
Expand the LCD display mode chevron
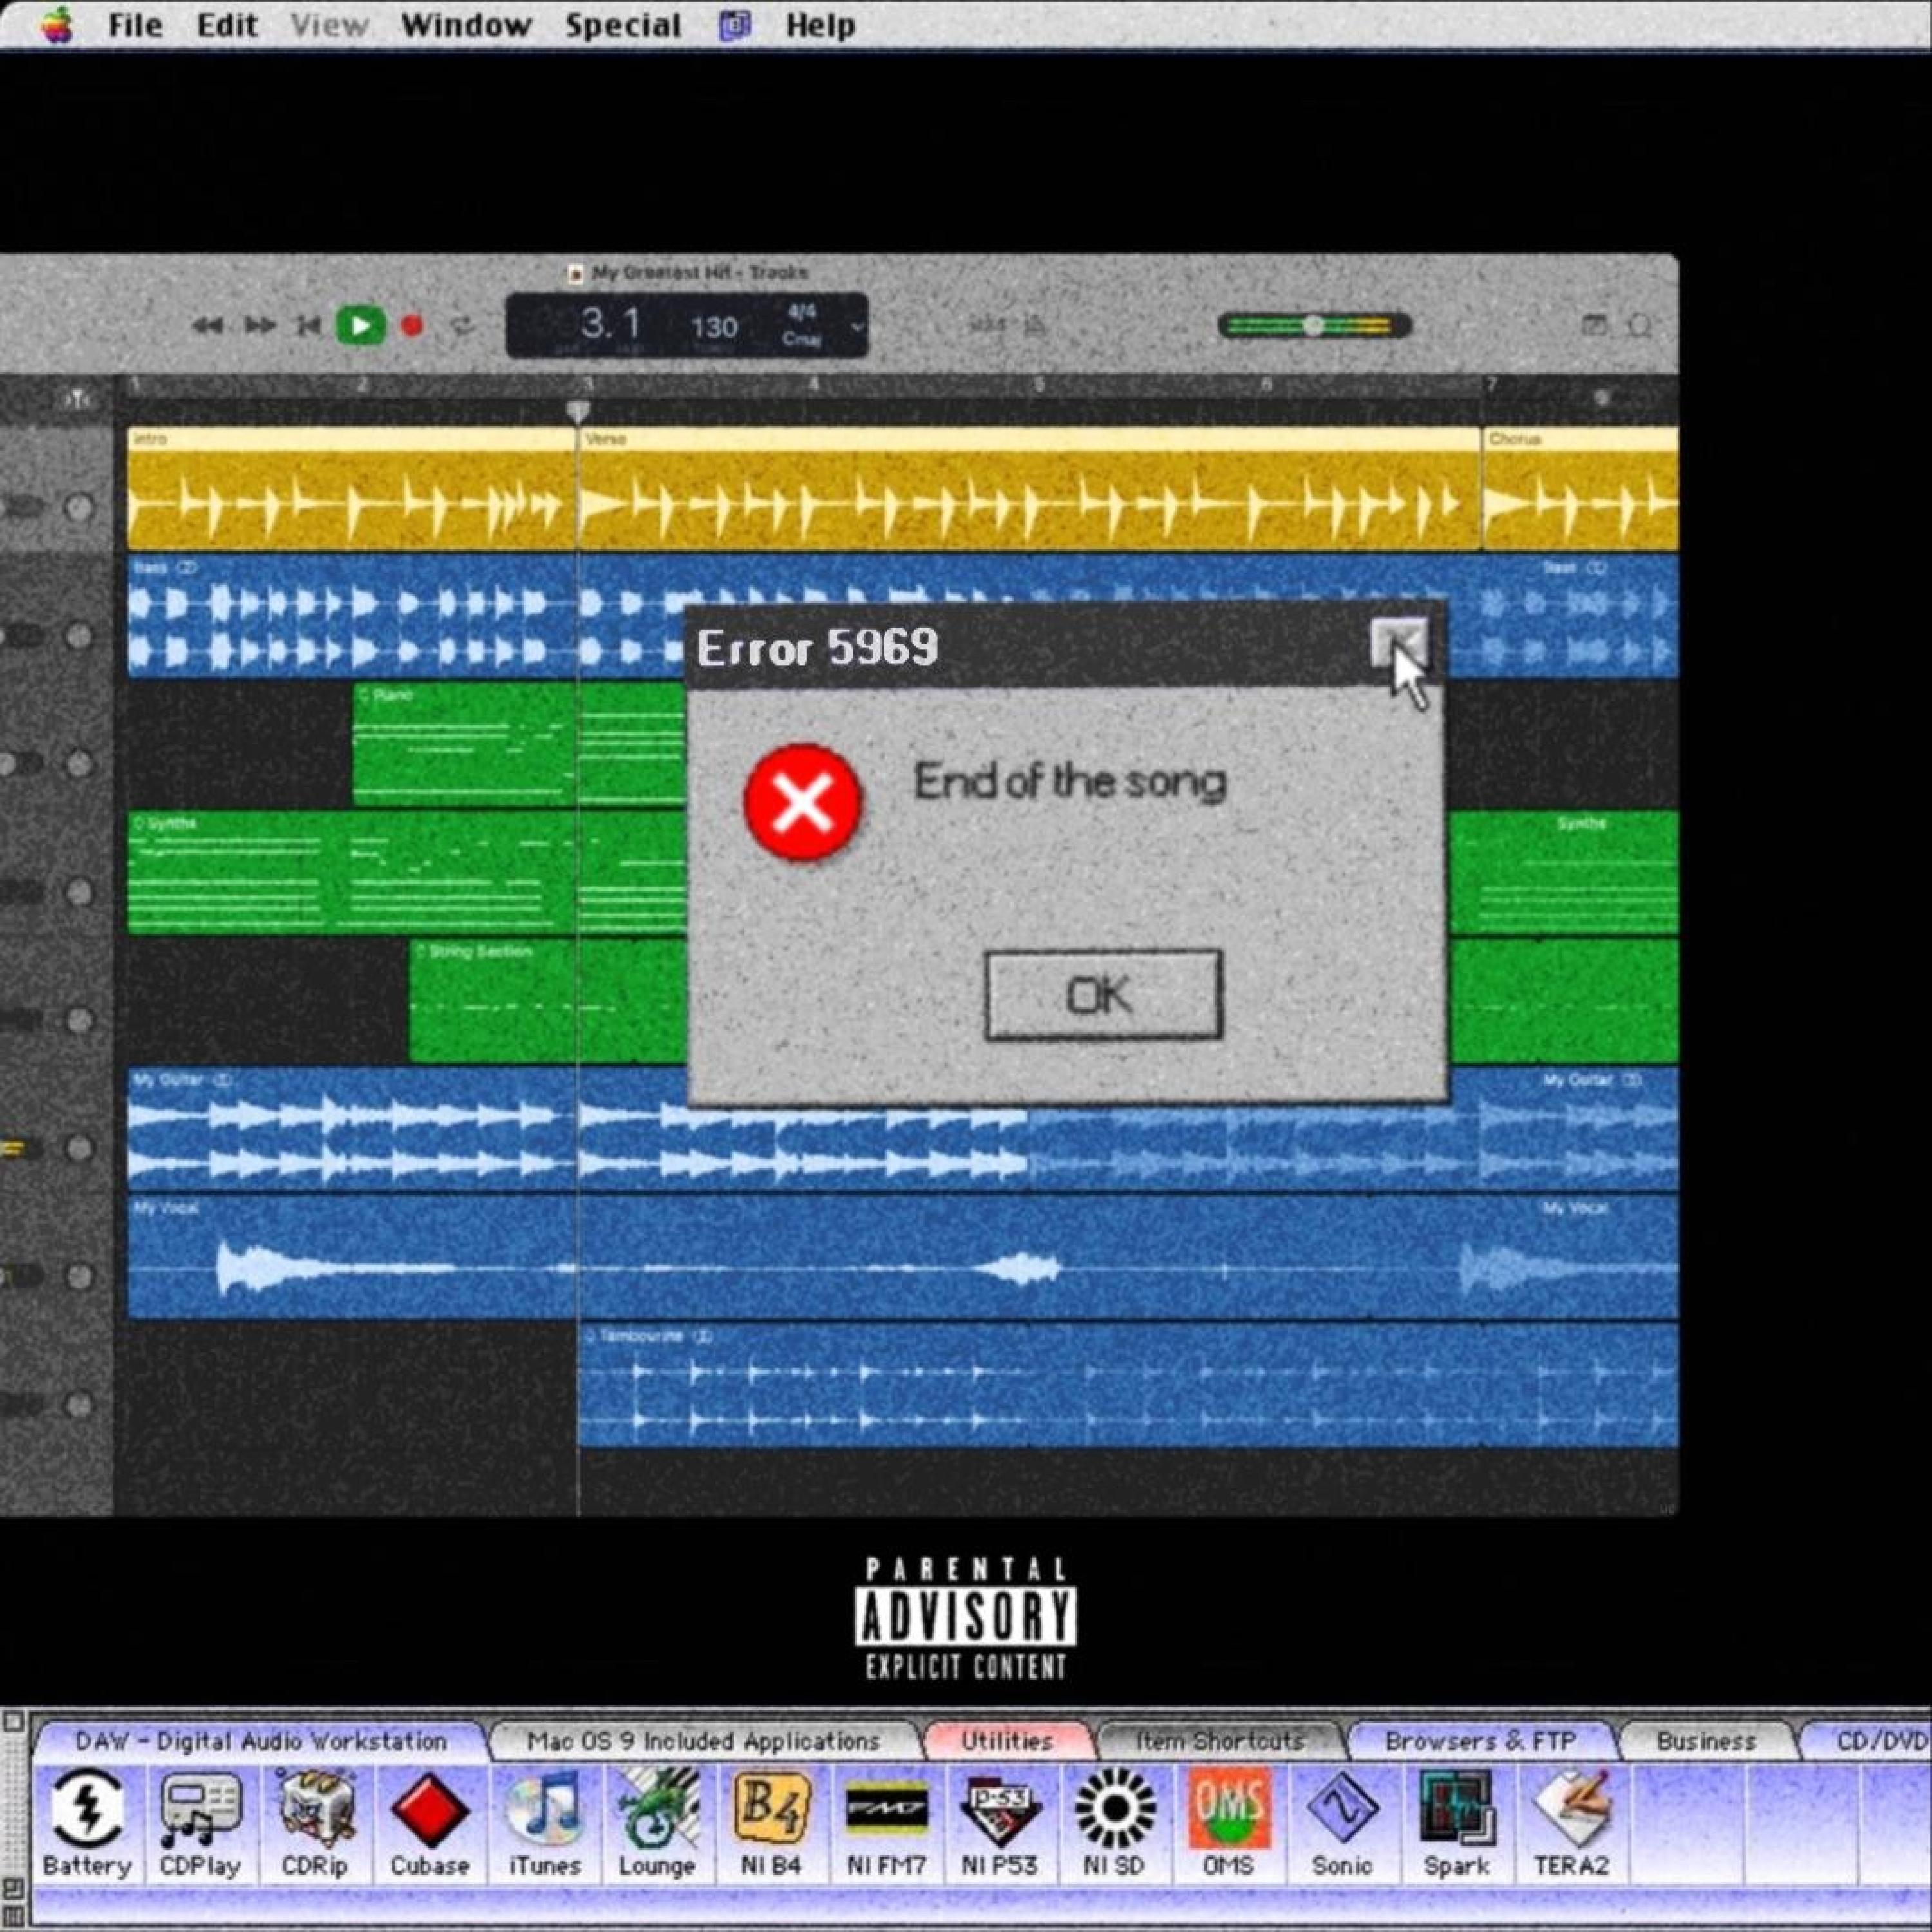click(857, 326)
